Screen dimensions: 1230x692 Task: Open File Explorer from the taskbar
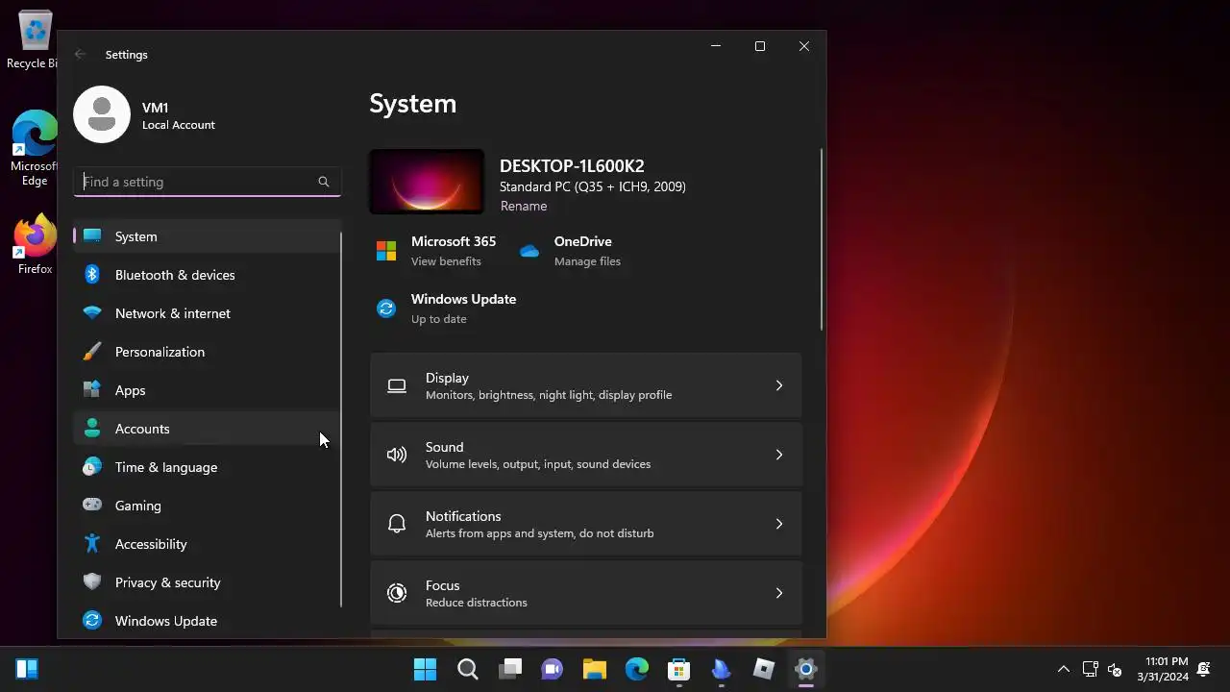click(595, 669)
